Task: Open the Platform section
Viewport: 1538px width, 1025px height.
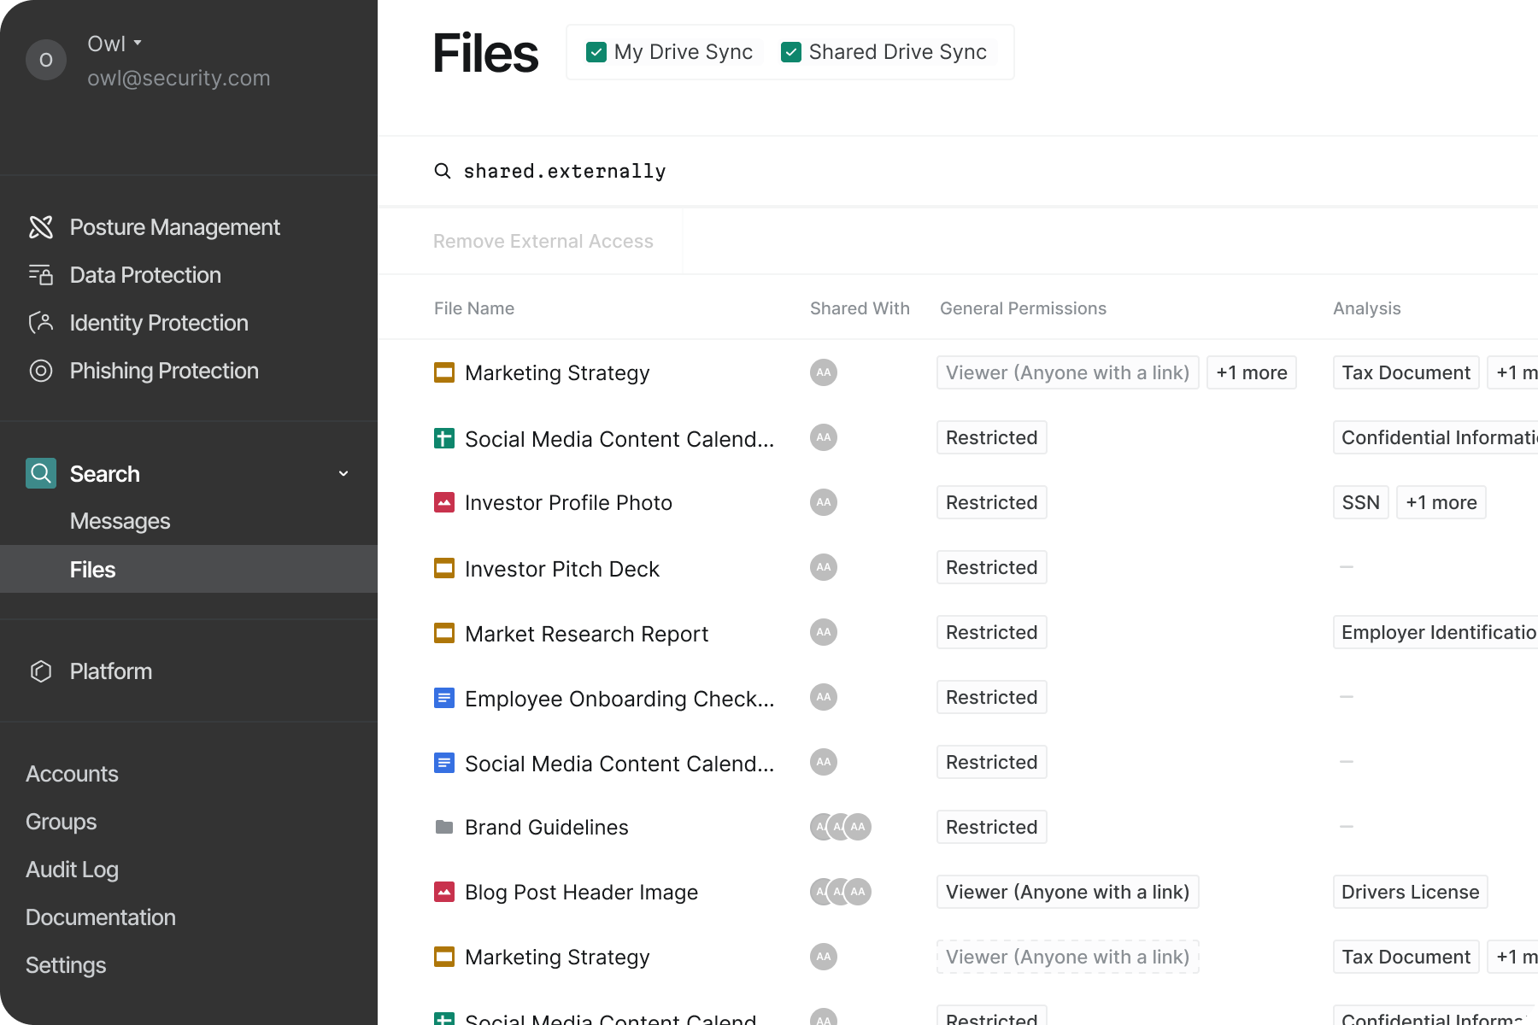Action: (111, 671)
